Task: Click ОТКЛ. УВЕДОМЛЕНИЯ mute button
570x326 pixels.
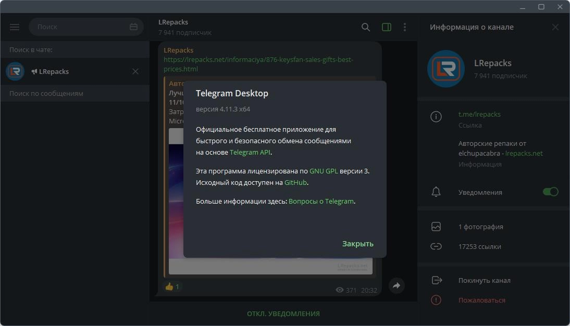Action: tap(283, 314)
